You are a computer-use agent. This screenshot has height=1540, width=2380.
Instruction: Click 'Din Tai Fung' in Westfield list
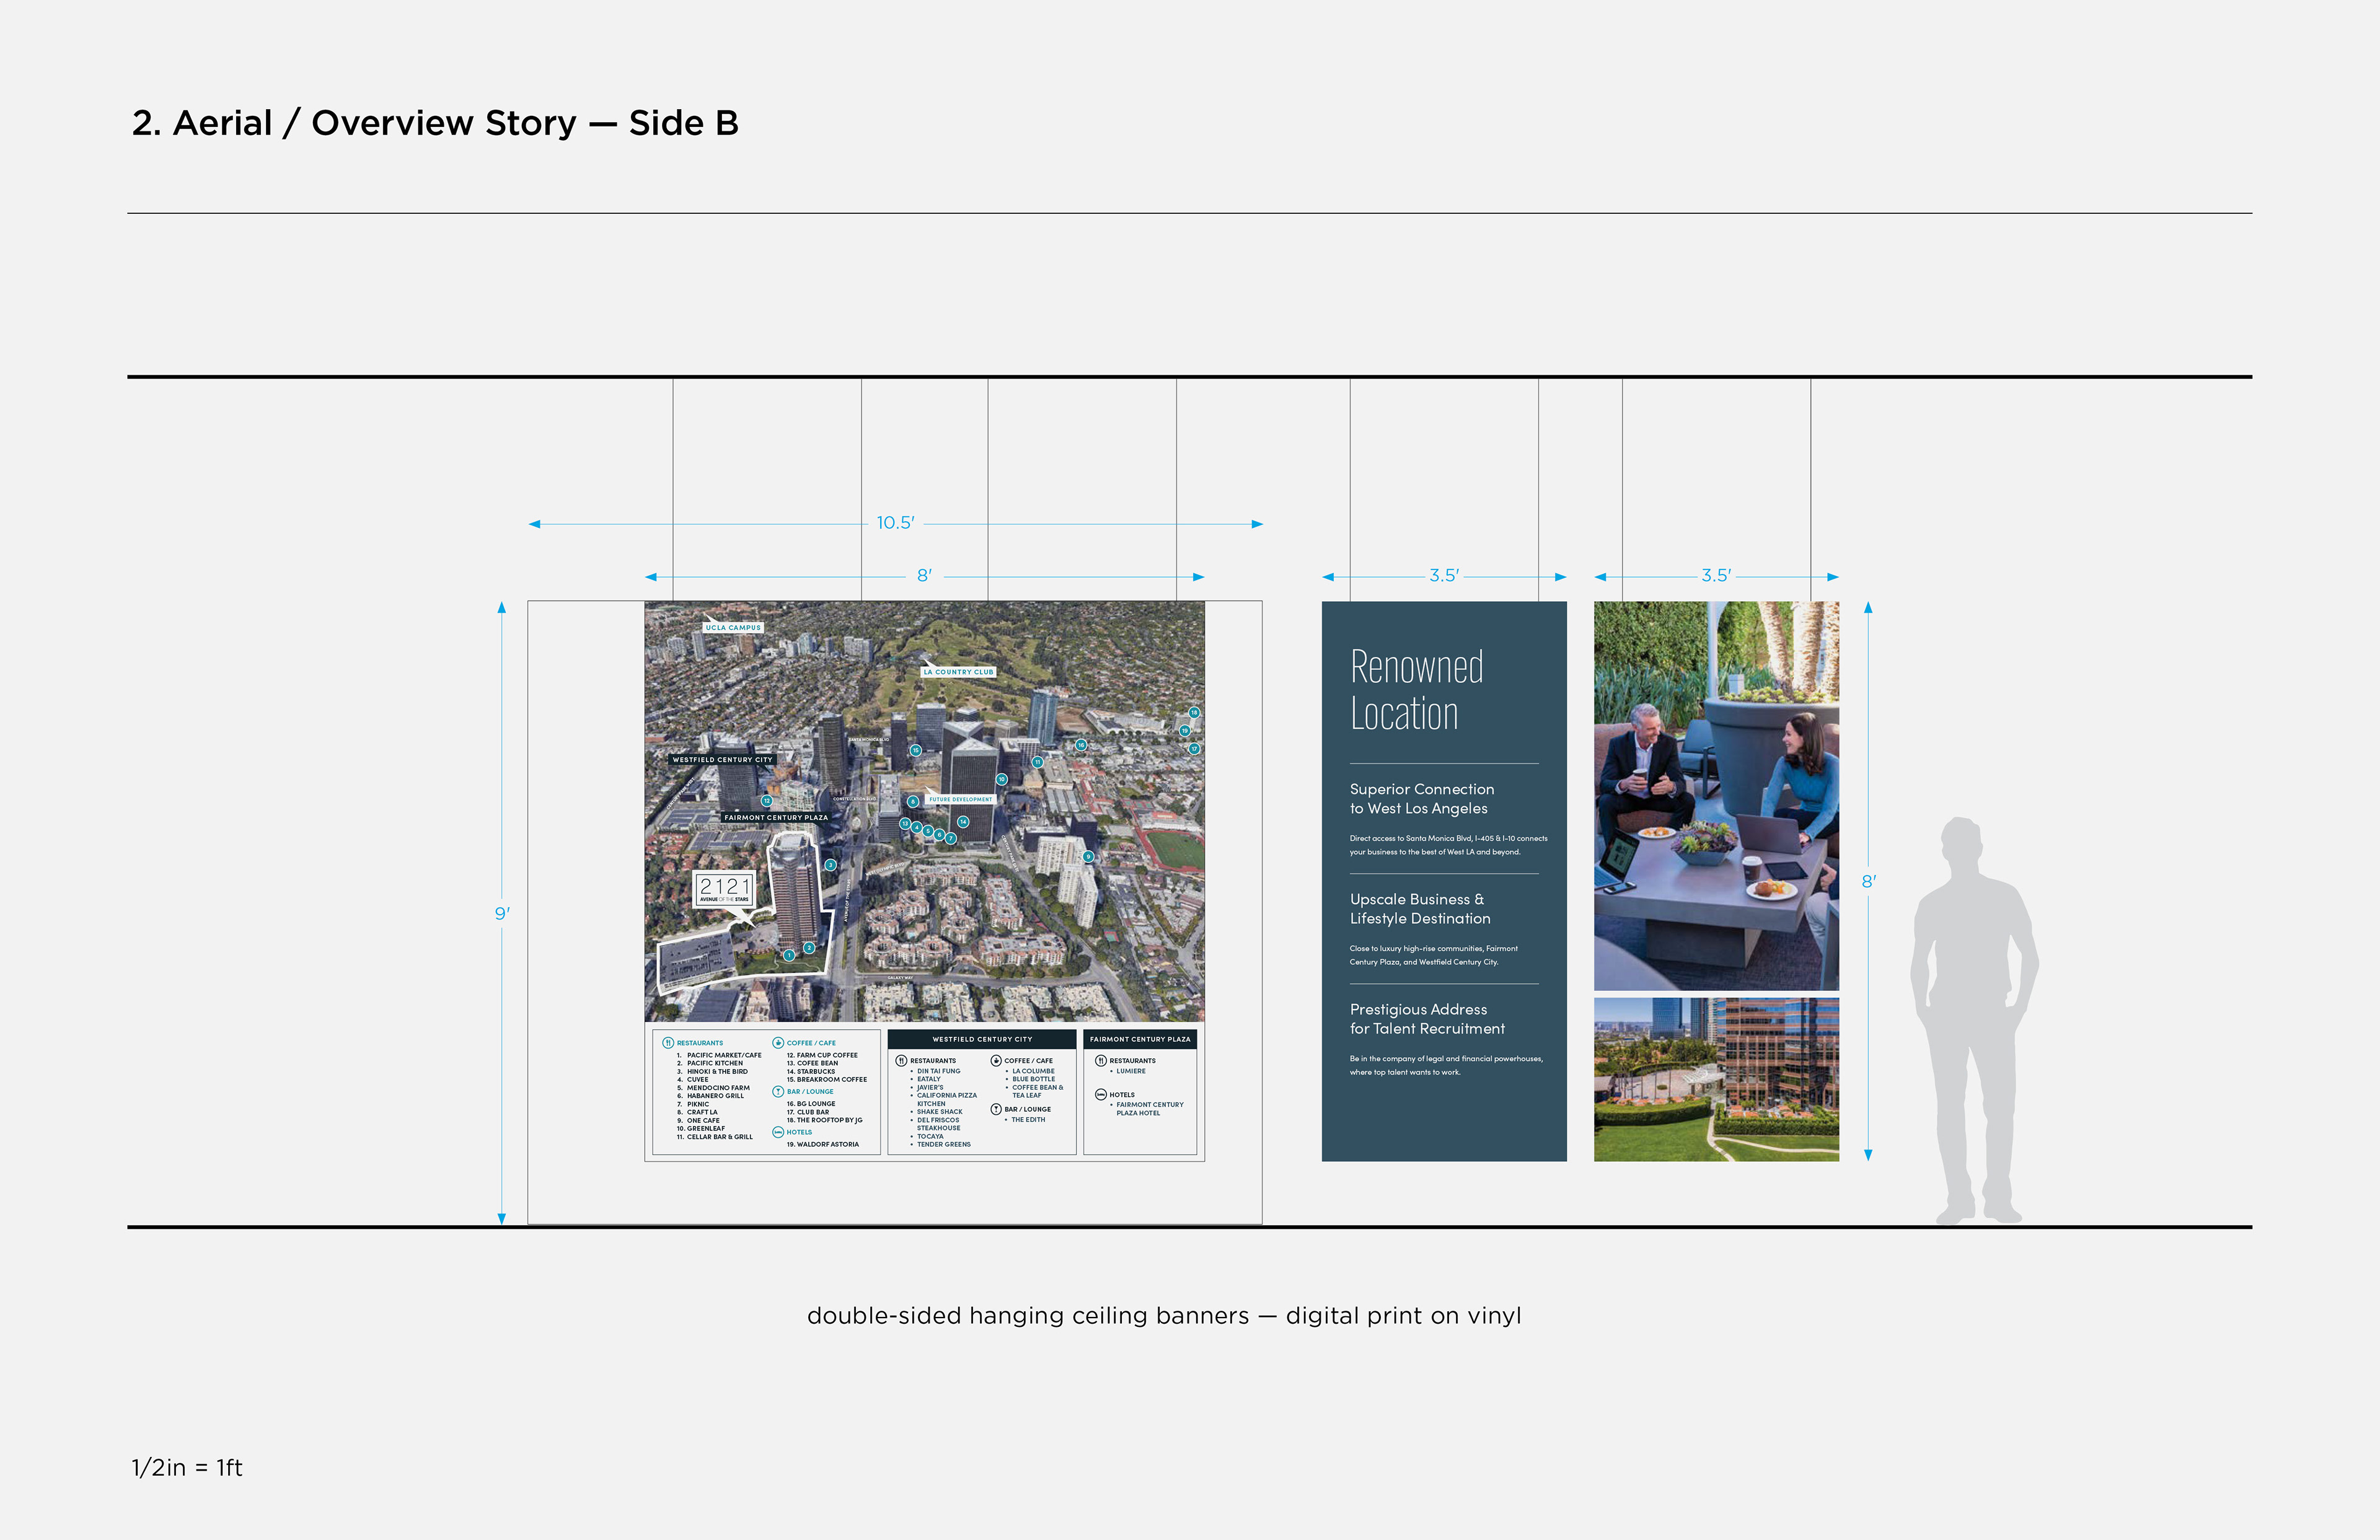coord(939,1071)
